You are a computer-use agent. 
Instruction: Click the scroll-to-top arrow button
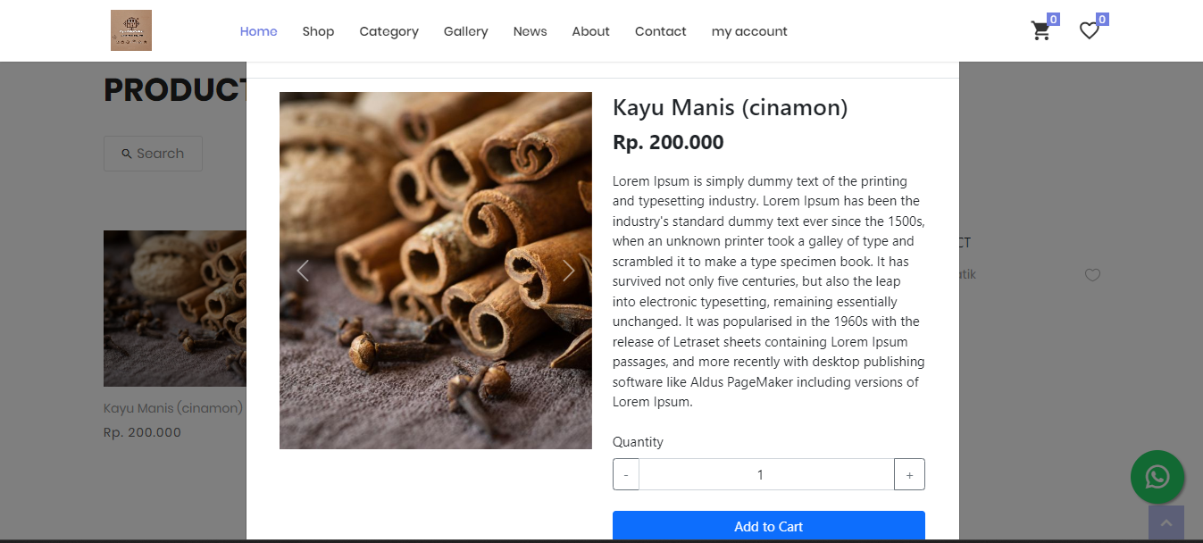coord(1165,523)
